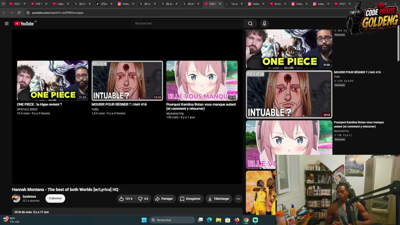Open the Yollix channel link under end screen
Screen dimensions: 400x225
95,109
